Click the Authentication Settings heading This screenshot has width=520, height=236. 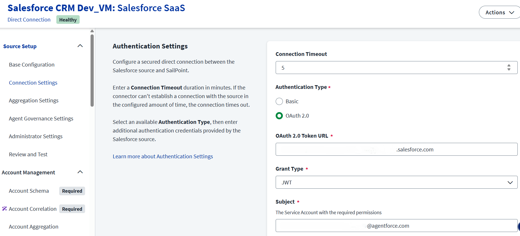coord(150,46)
